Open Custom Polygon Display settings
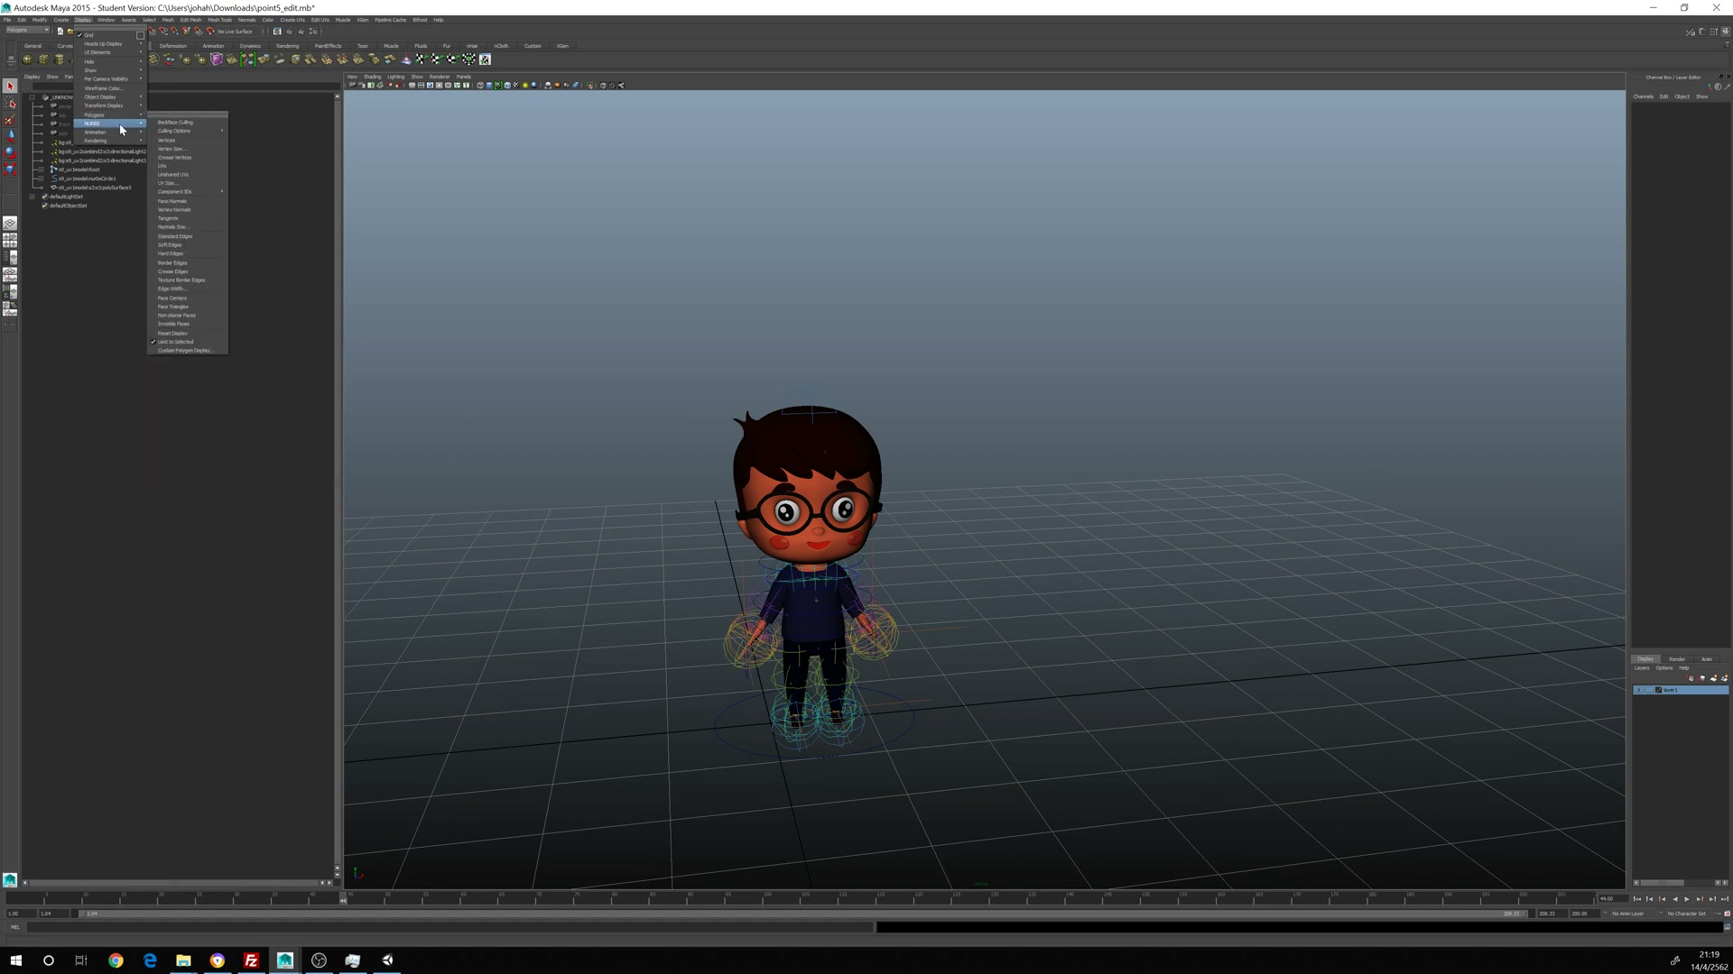This screenshot has width=1733, height=974. pos(188,351)
